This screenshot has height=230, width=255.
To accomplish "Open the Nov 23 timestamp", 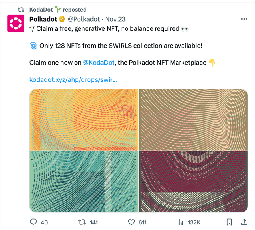I will [x=115, y=19].
